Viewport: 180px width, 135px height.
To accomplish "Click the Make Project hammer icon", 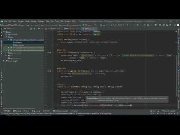I will click(x=96, y=25).
